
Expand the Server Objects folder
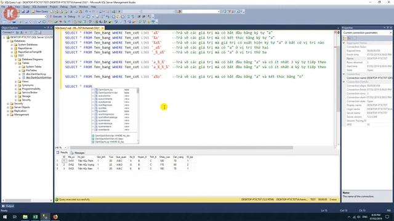[x=8, y=107]
